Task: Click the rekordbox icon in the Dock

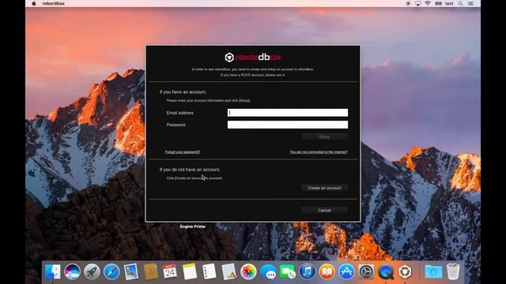Action: click(x=406, y=271)
